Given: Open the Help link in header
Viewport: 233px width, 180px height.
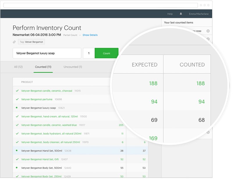Looking at the screenshot, I should click(170, 14).
